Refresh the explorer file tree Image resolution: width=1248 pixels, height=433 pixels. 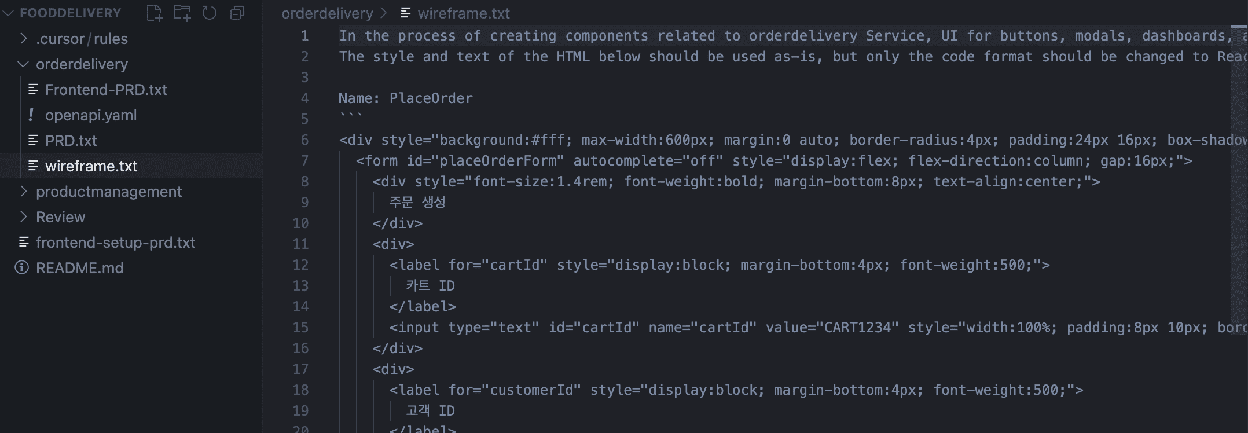pos(210,13)
